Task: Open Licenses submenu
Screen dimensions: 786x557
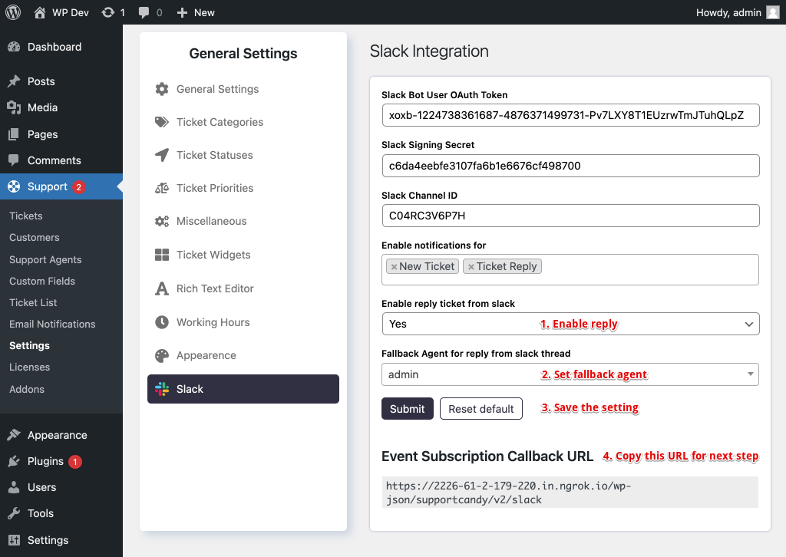Action: (x=30, y=367)
